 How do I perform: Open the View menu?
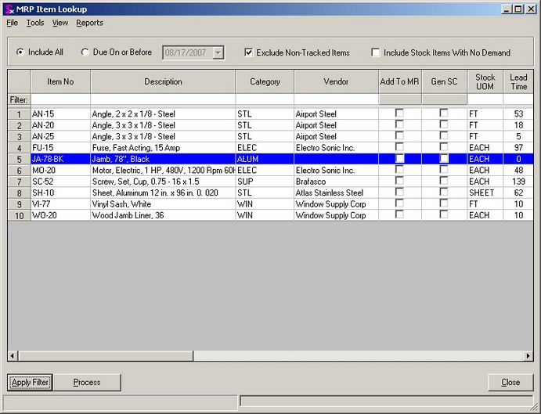click(x=60, y=23)
